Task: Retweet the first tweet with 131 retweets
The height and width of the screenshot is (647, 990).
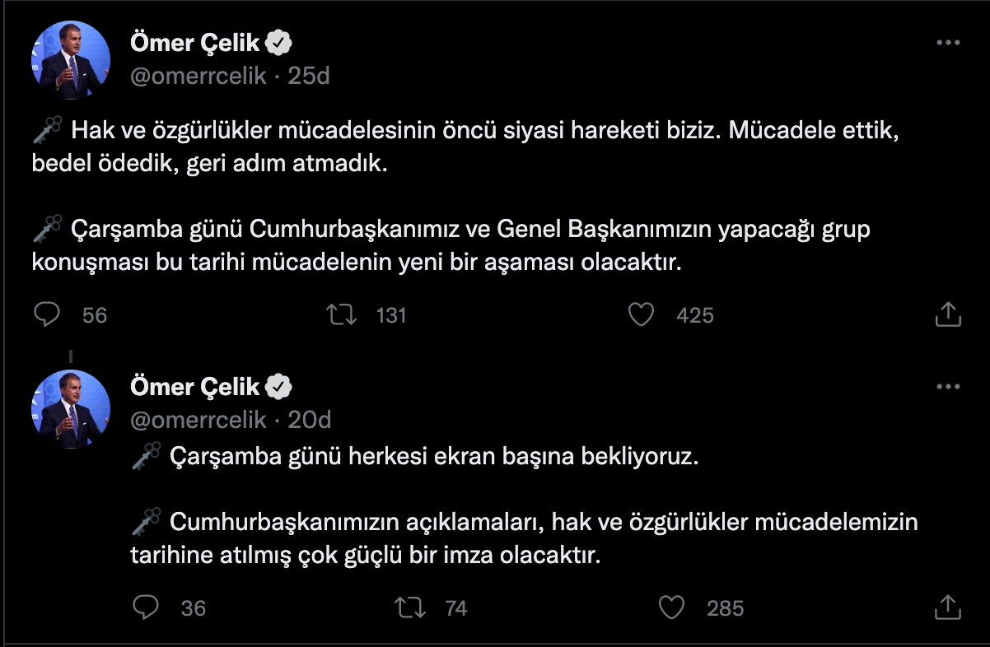Action: [x=340, y=314]
